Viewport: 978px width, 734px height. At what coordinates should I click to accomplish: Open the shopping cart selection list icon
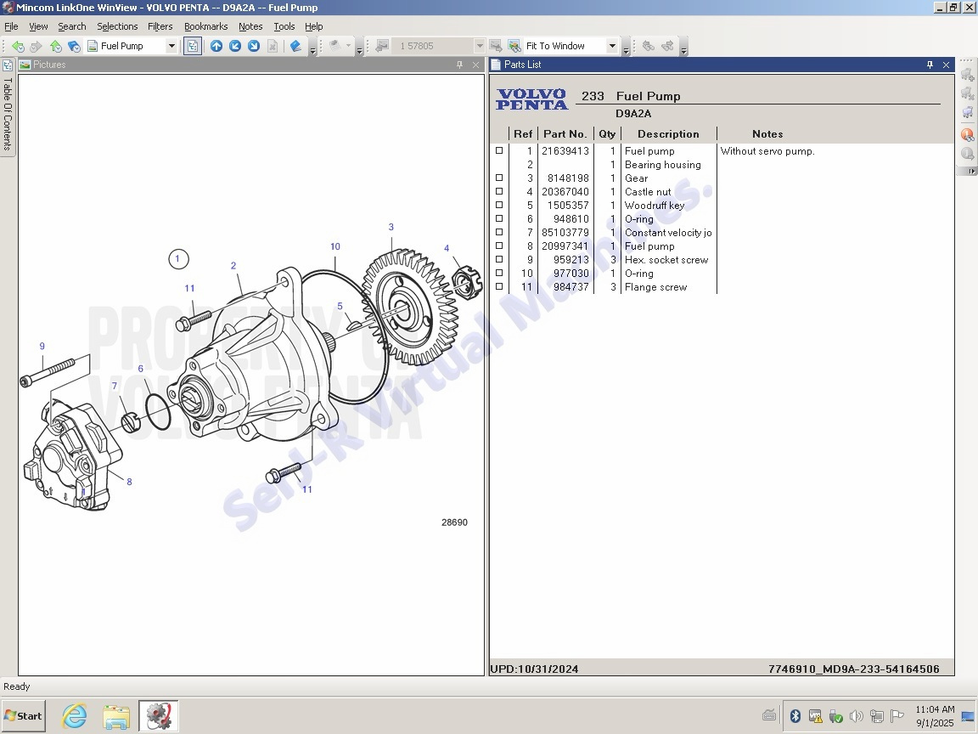[967, 112]
